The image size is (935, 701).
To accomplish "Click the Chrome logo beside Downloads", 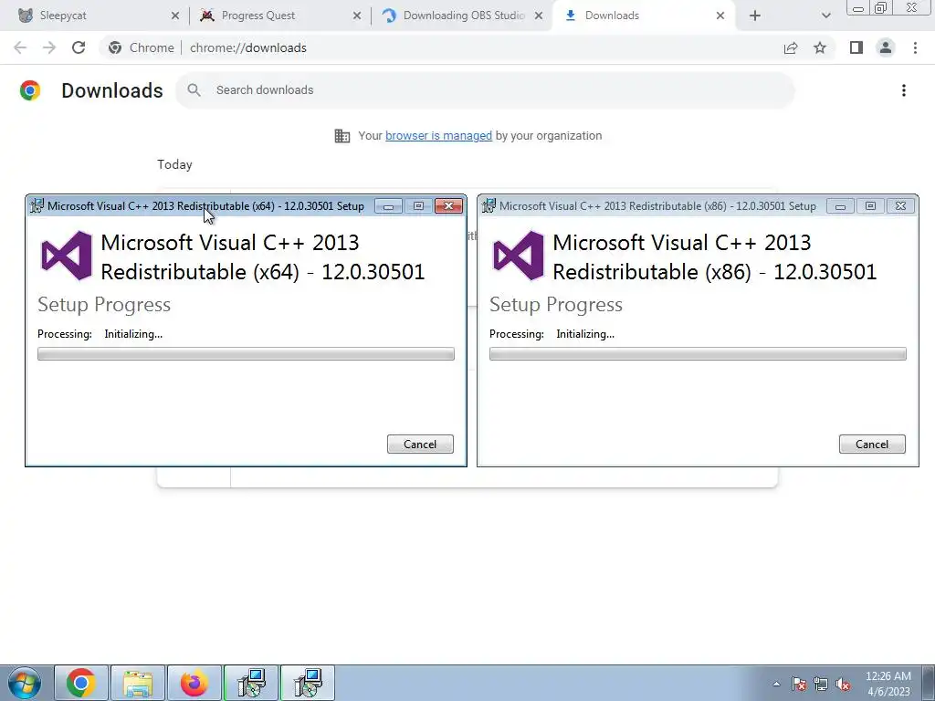I will pos(30,90).
